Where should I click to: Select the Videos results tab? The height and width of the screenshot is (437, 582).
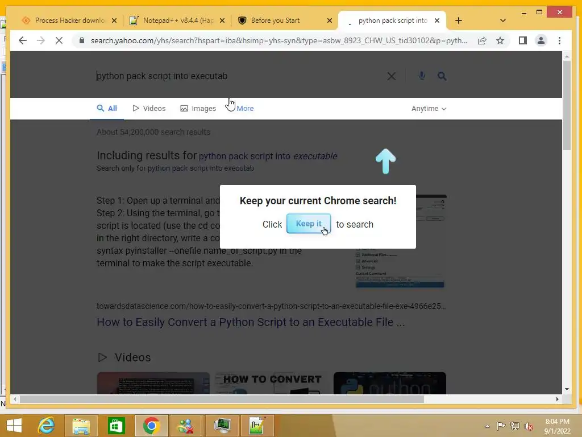149,109
